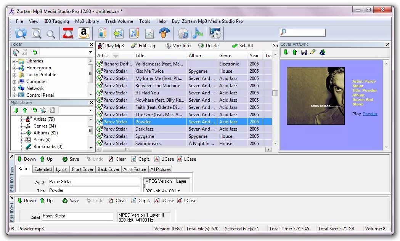Click the red Zortam logo toolbar icon
This screenshot has width=400, height=241.
68,33
